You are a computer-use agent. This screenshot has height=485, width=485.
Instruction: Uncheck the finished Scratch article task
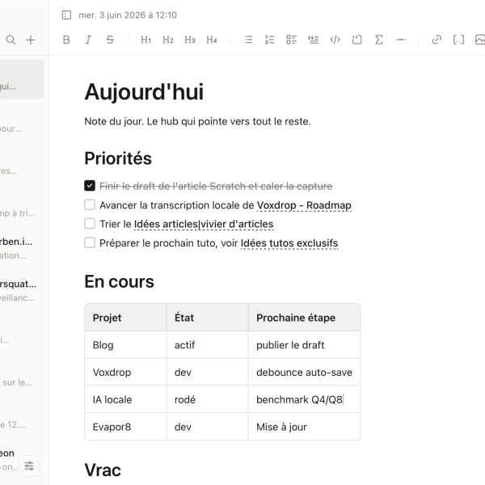pos(90,186)
